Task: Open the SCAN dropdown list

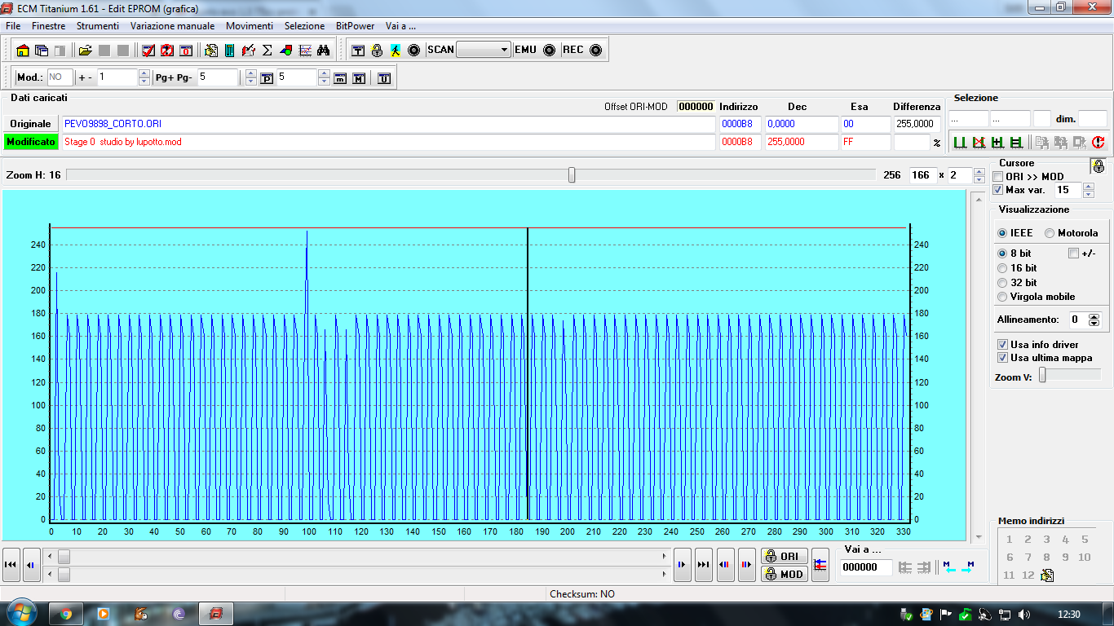Action: [x=504, y=50]
